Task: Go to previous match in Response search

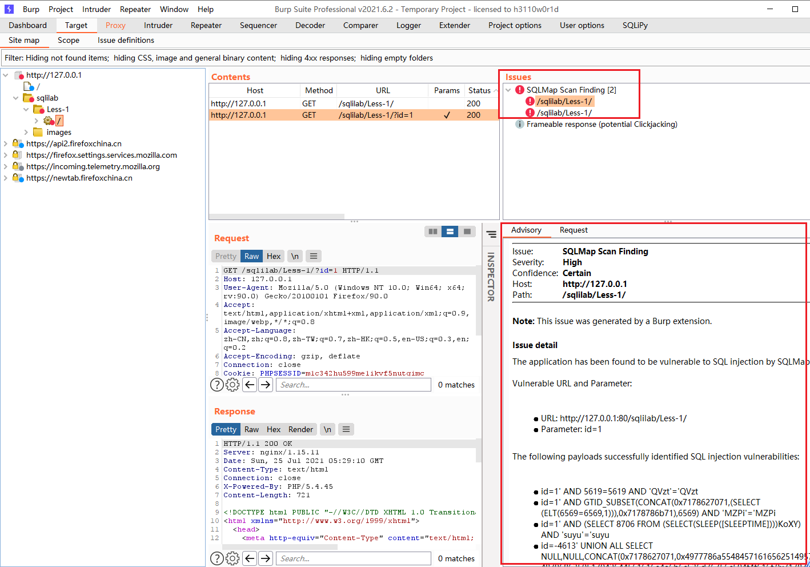Action: 250,558
